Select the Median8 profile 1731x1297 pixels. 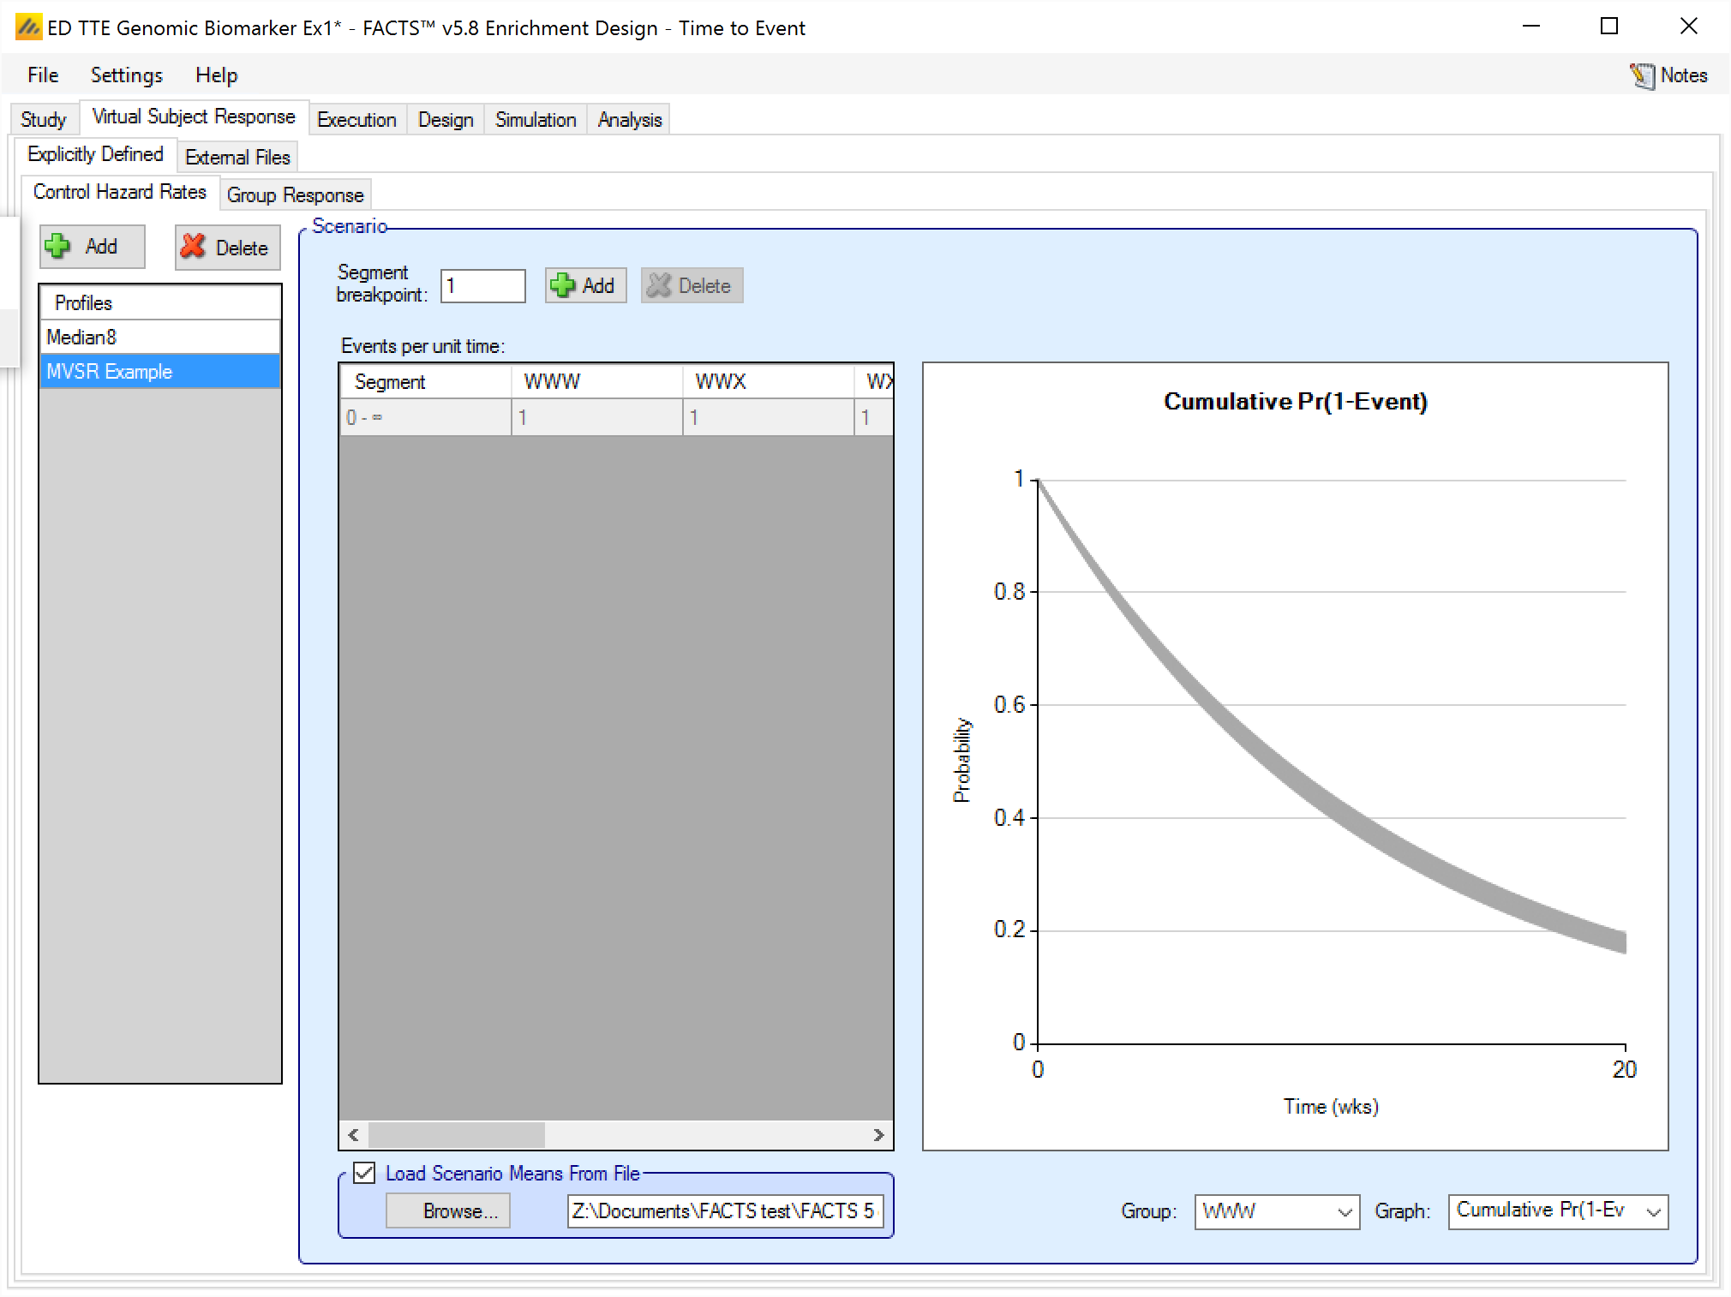[160, 337]
